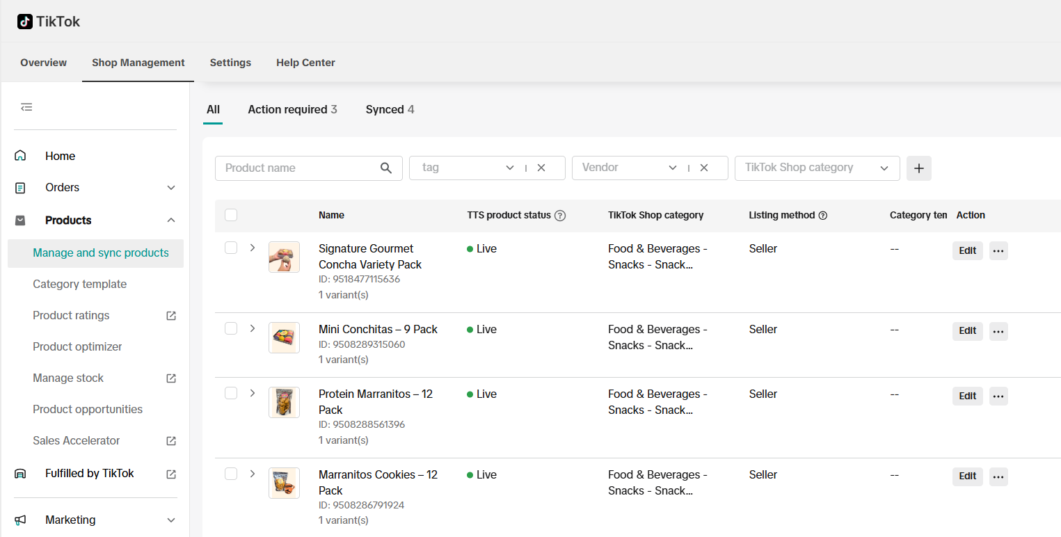Edit the Signature Gourmet Concha Variety Pack

coord(968,251)
